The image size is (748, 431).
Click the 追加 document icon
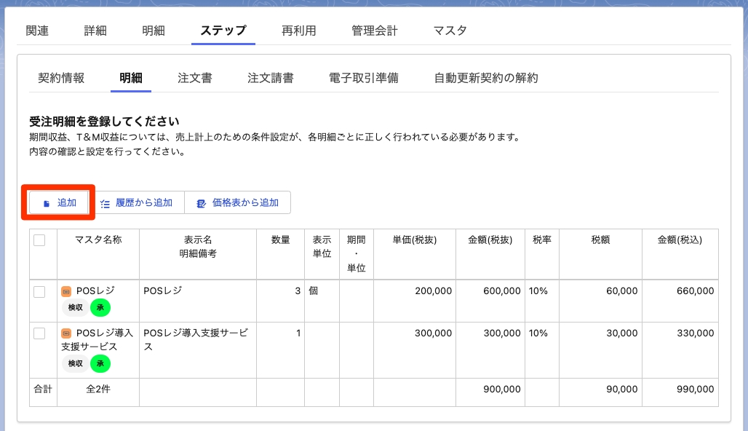[x=47, y=204]
